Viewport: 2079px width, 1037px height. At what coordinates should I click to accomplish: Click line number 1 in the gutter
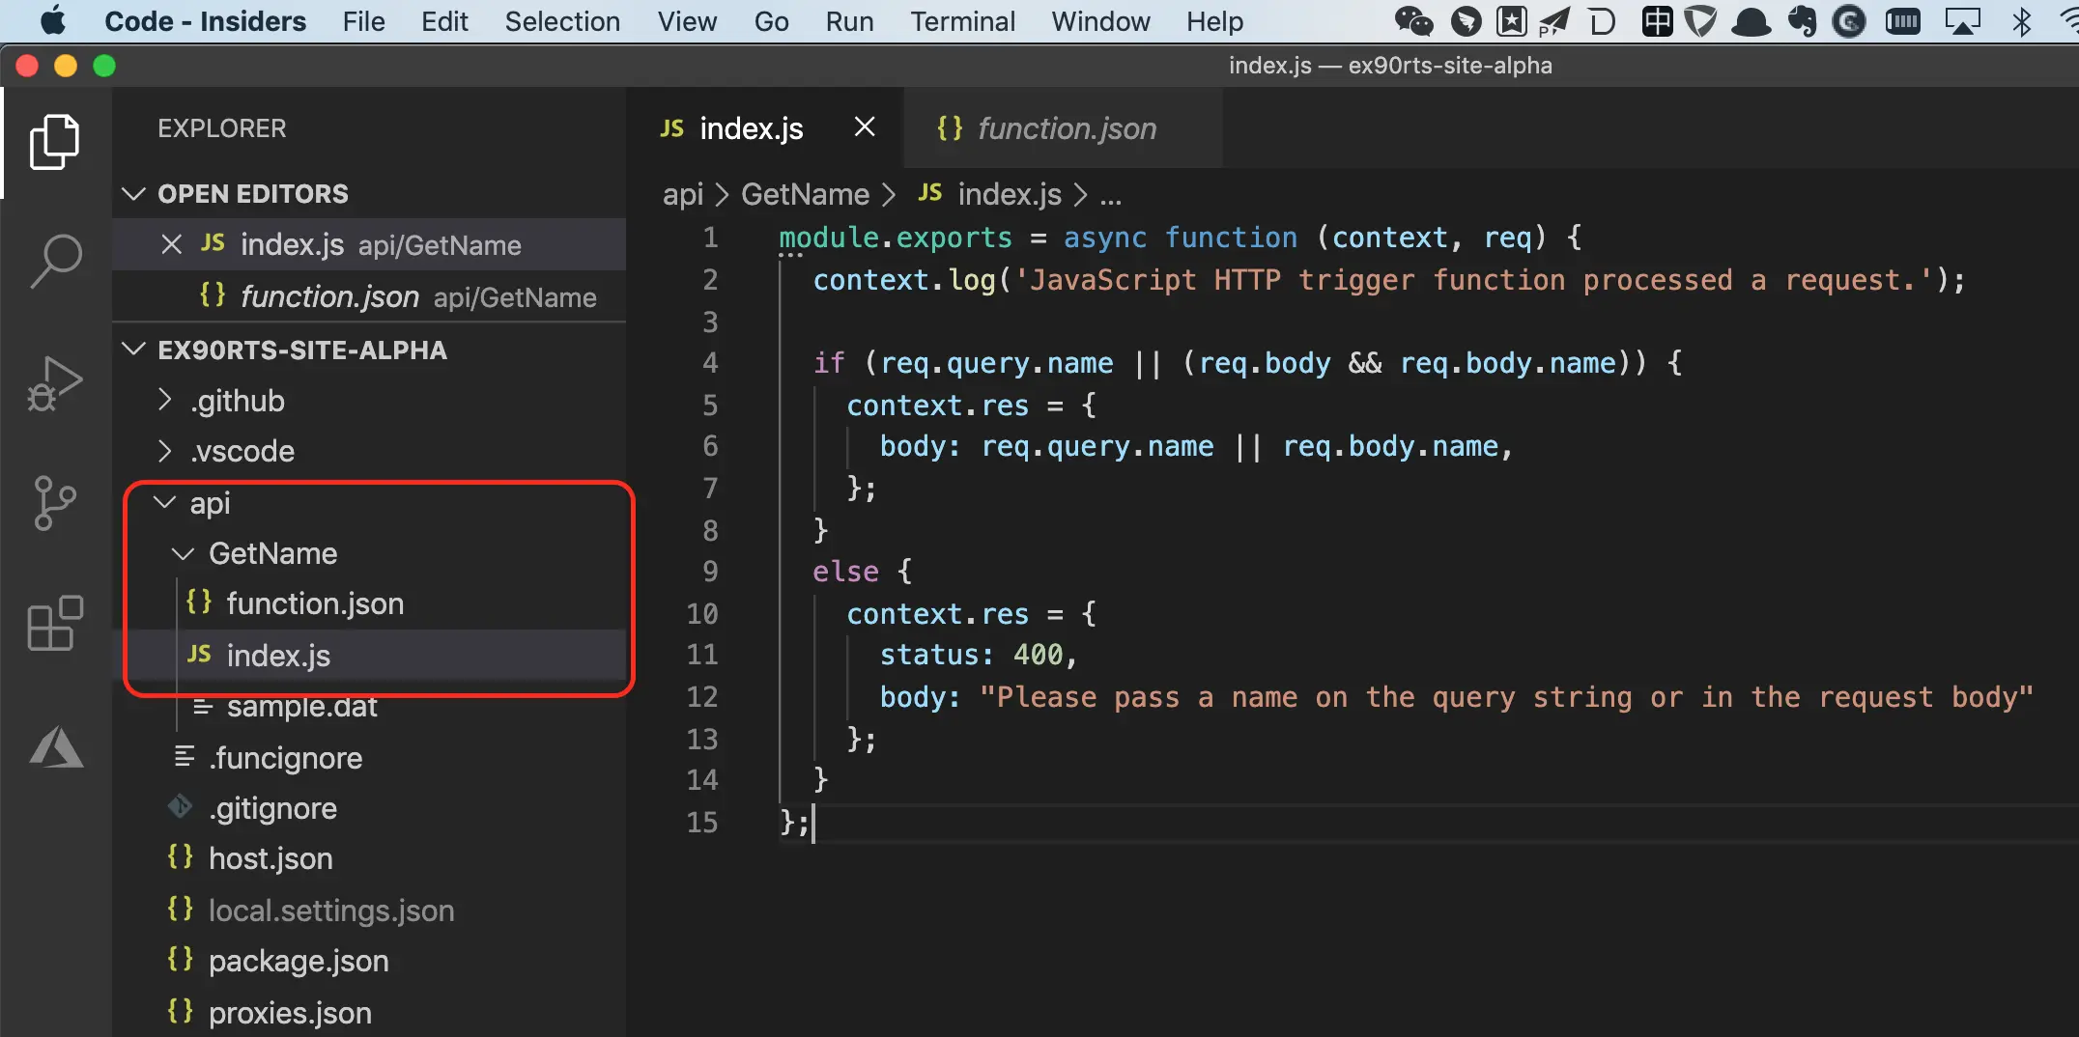click(x=710, y=238)
